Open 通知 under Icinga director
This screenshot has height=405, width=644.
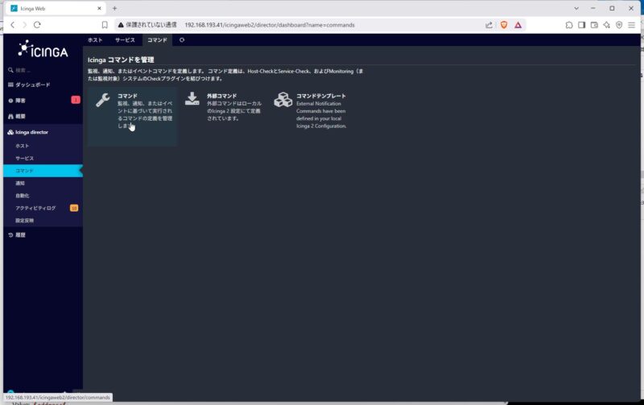pyautogui.click(x=43, y=184)
